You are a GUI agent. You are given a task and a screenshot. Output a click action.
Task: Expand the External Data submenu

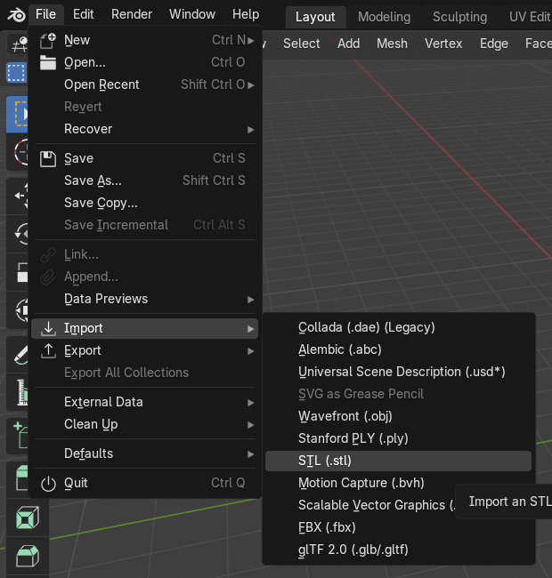tap(251, 403)
